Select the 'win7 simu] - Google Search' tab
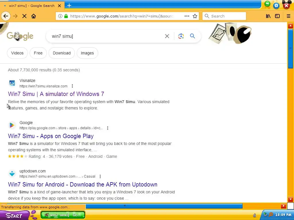Viewport: 294px width, 220px height. click(32, 6)
